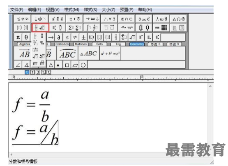This screenshot has width=228, height=166.
Task: Open the products and set theory templates palette
Action: click(x=144, y=28)
